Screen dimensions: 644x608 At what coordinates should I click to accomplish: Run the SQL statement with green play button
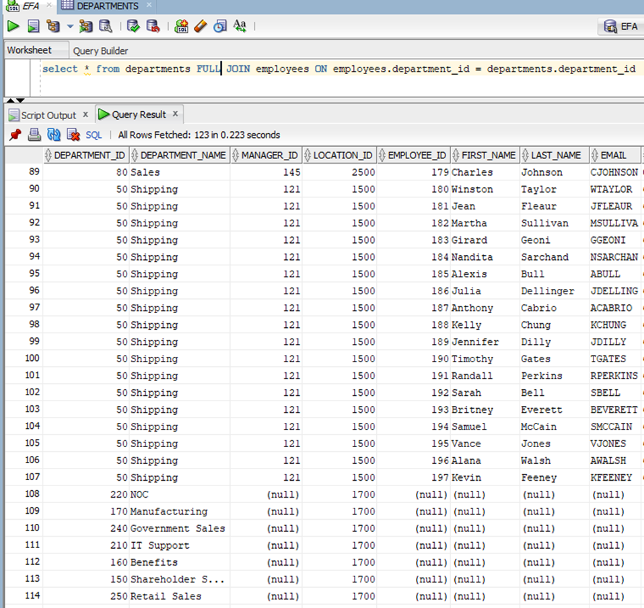coord(13,26)
